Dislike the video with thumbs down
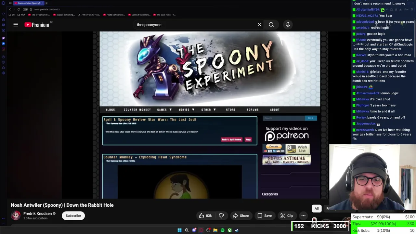Image resolution: width=416 pixels, height=234 pixels. point(221,216)
